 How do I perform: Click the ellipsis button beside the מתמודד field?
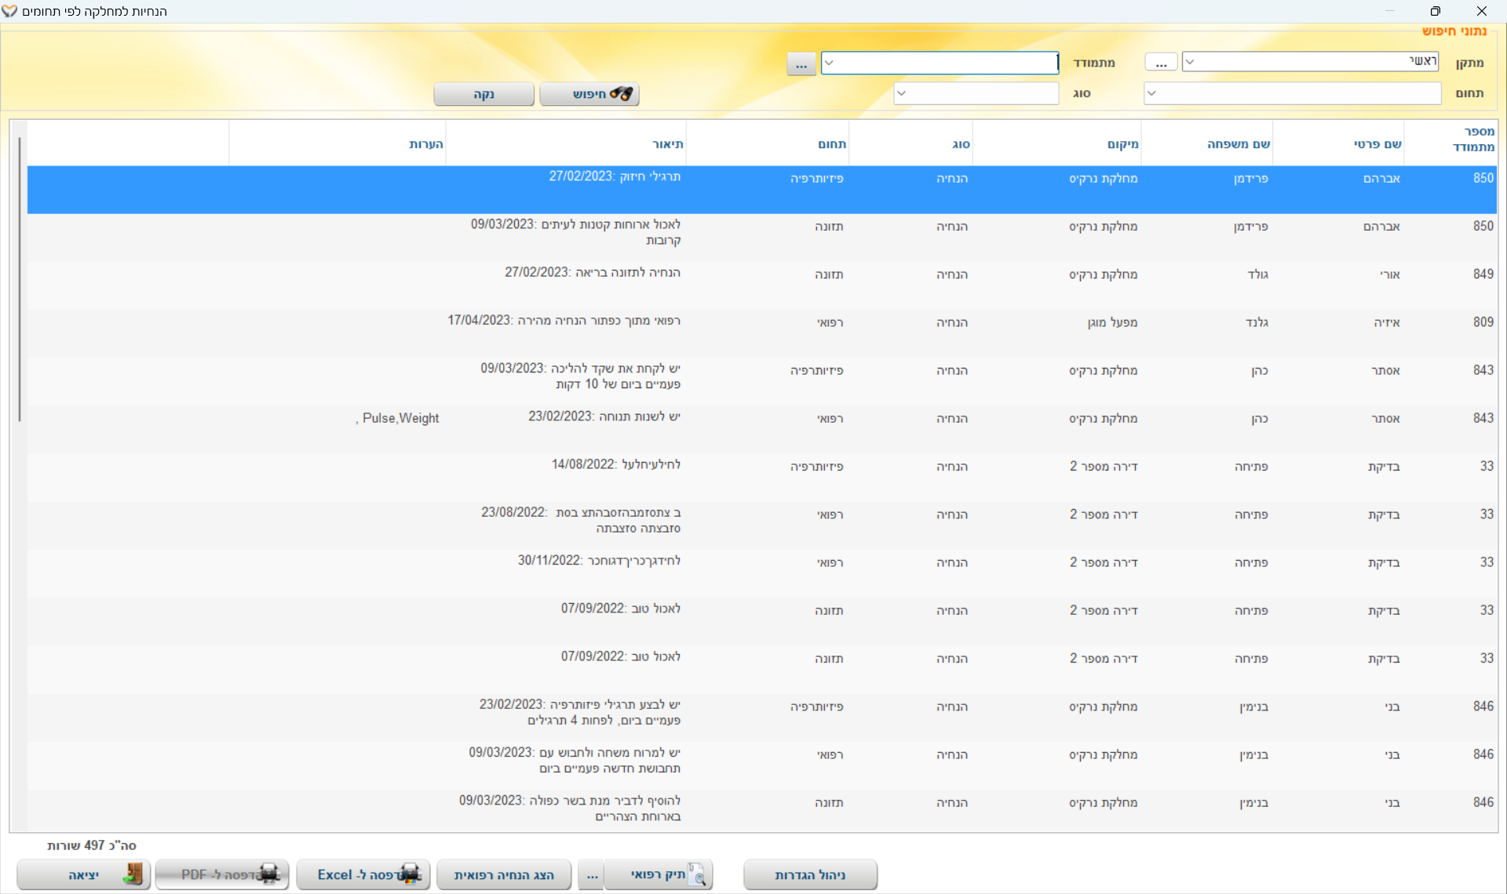(801, 64)
